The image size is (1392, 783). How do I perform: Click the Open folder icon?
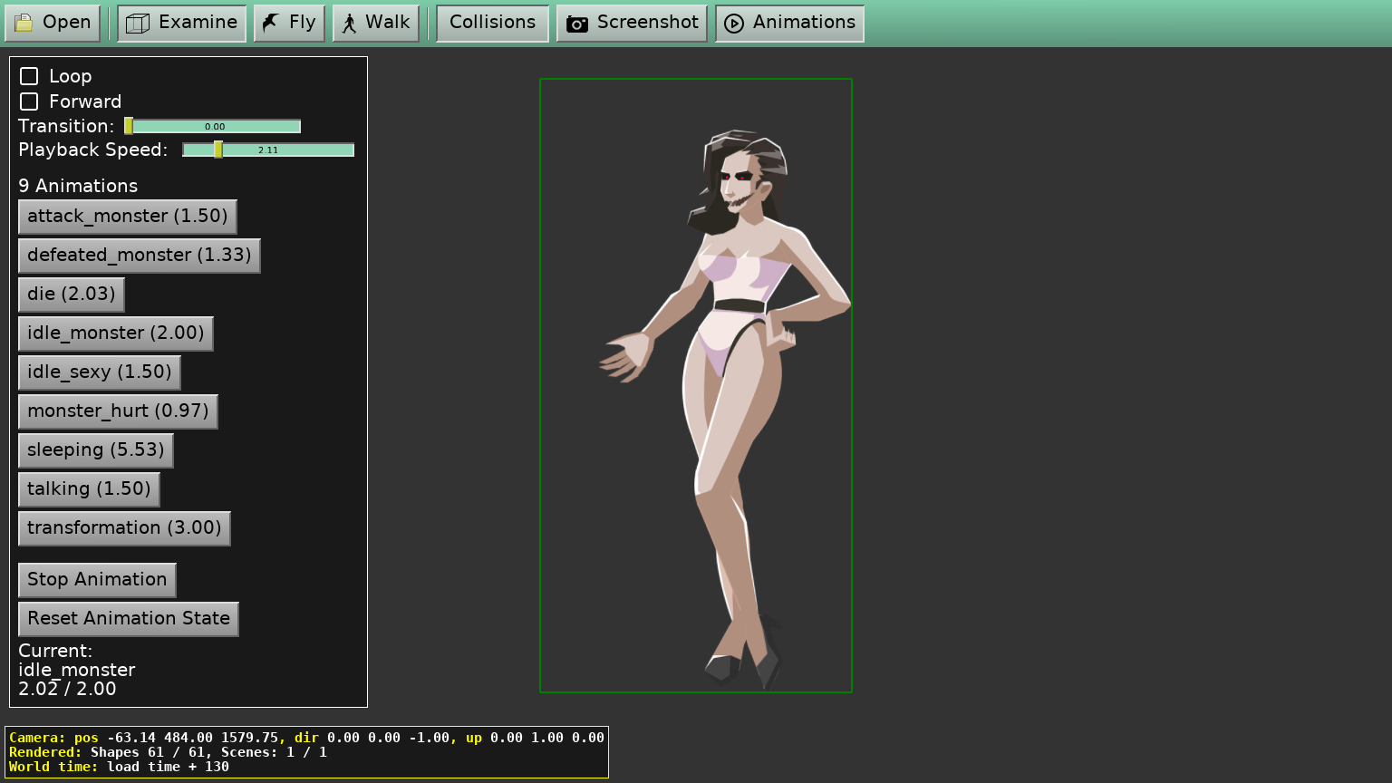(24, 24)
